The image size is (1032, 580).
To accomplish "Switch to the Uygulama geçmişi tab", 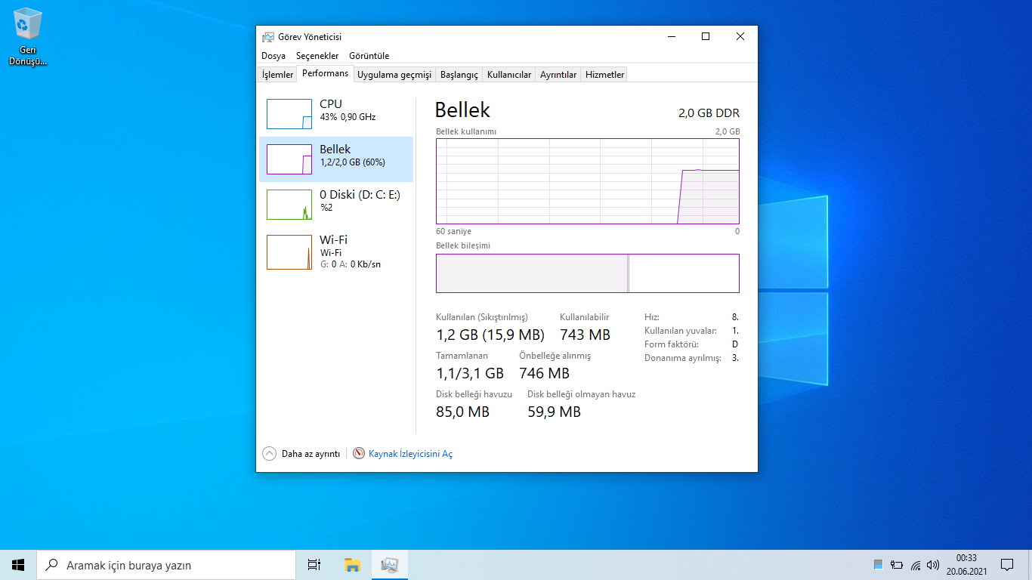I will point(394,75).
